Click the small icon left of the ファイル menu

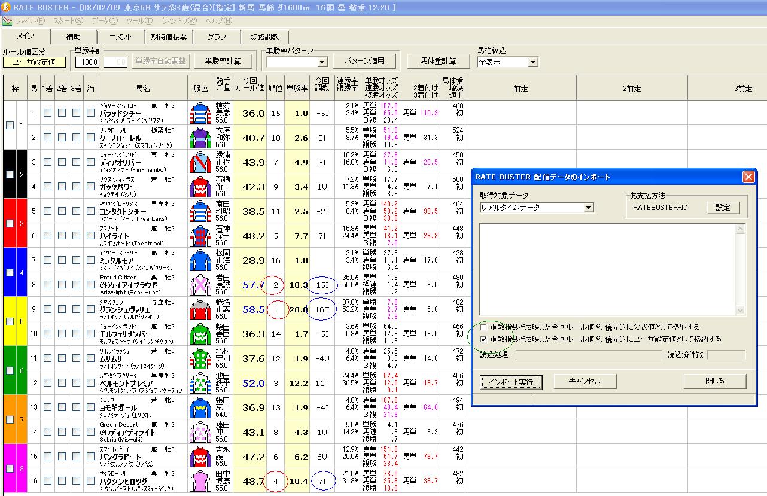tap(7, 21)
